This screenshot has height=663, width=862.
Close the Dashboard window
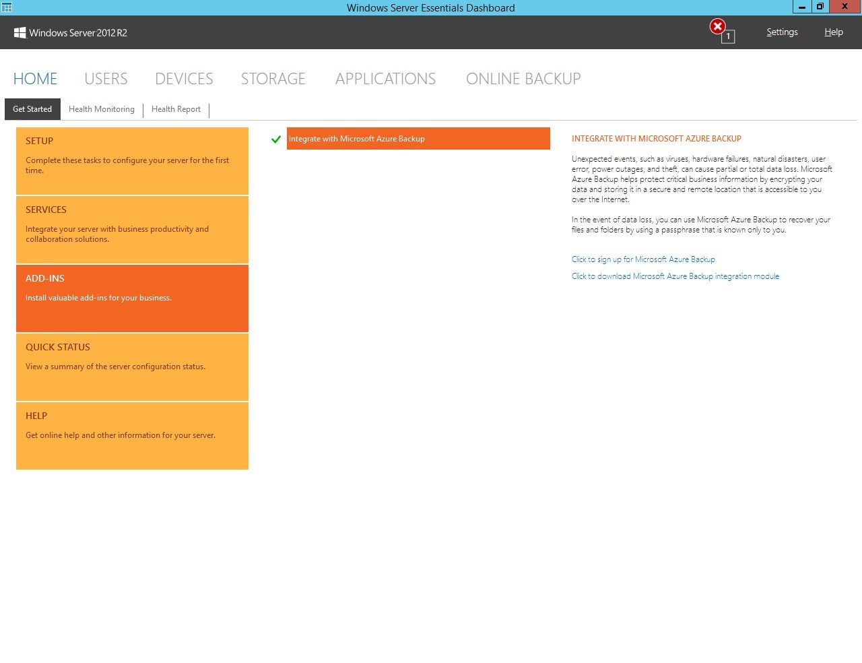844,7
